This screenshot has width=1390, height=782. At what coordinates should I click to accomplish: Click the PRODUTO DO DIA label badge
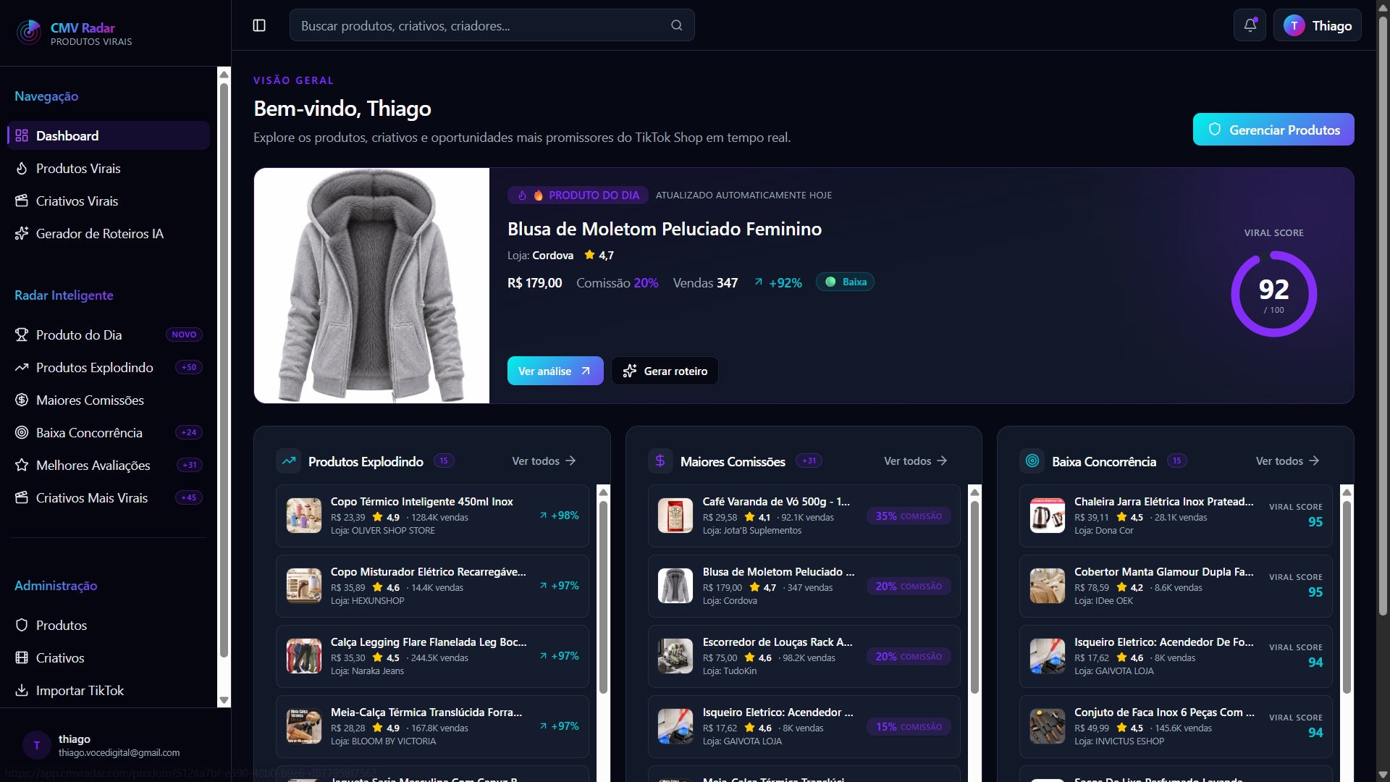click(577, 195)
